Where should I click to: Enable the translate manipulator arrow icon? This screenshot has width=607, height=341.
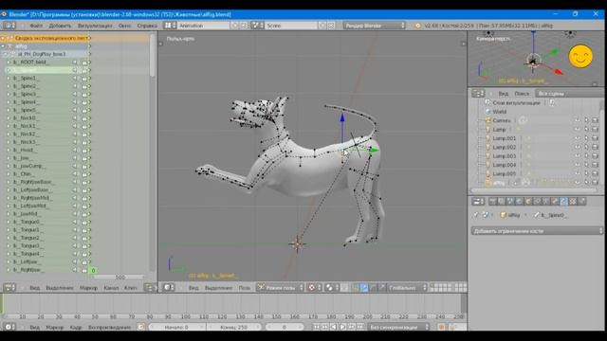(364, 287)
